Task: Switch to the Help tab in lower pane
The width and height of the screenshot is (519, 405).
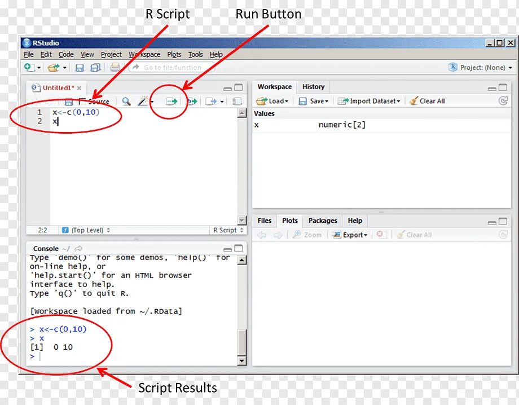Action: coord(355,221)
